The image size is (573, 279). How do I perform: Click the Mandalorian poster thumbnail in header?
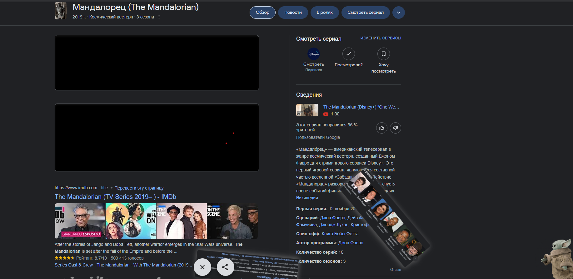coord(61,11)
